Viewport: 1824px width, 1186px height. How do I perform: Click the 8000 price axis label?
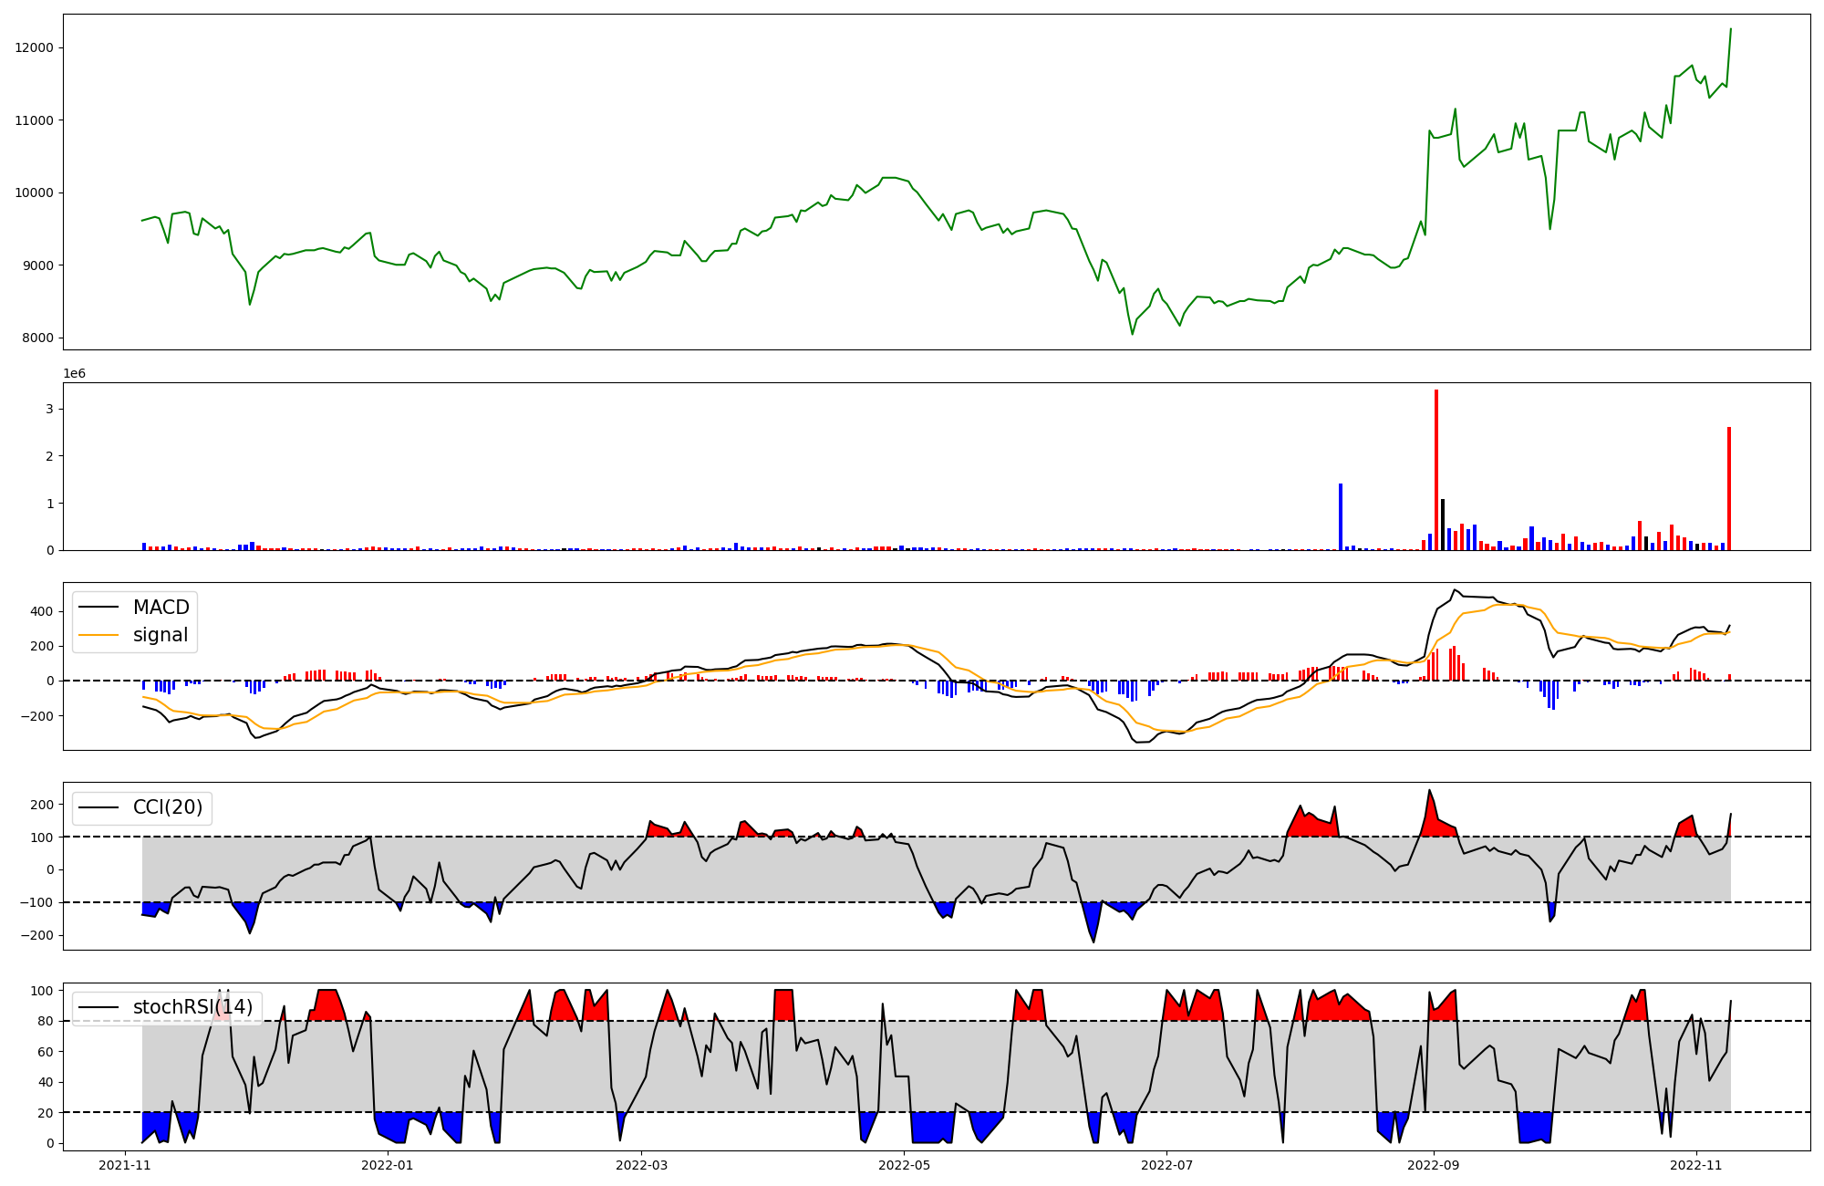point(37,338)
